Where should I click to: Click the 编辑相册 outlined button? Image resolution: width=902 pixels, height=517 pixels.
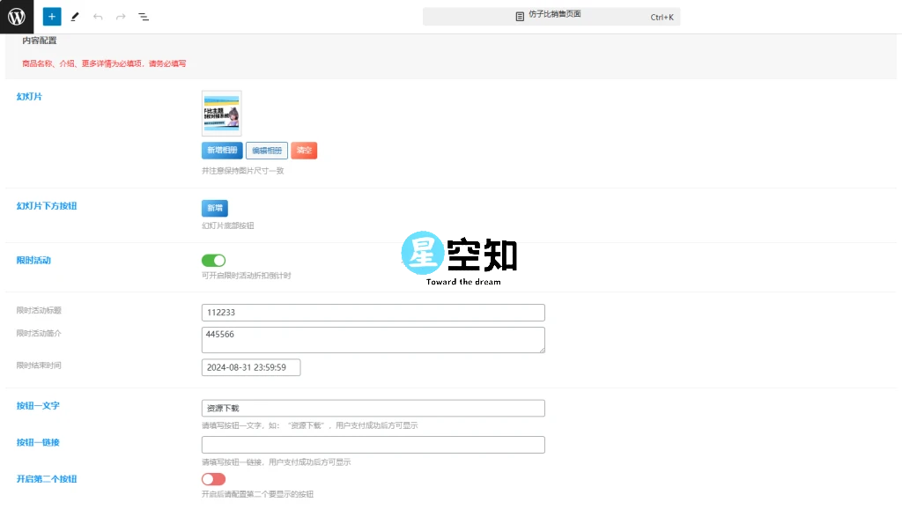click(266, 150)
